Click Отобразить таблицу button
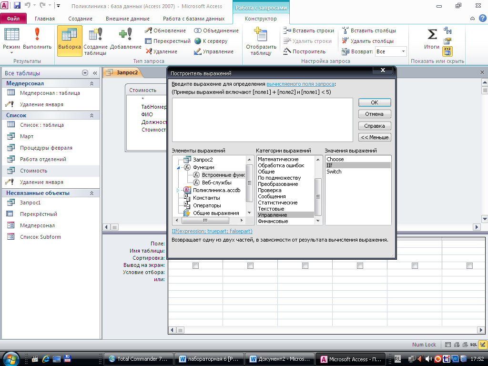The height and width of the screenshot is (366, 488). [261, 41]
